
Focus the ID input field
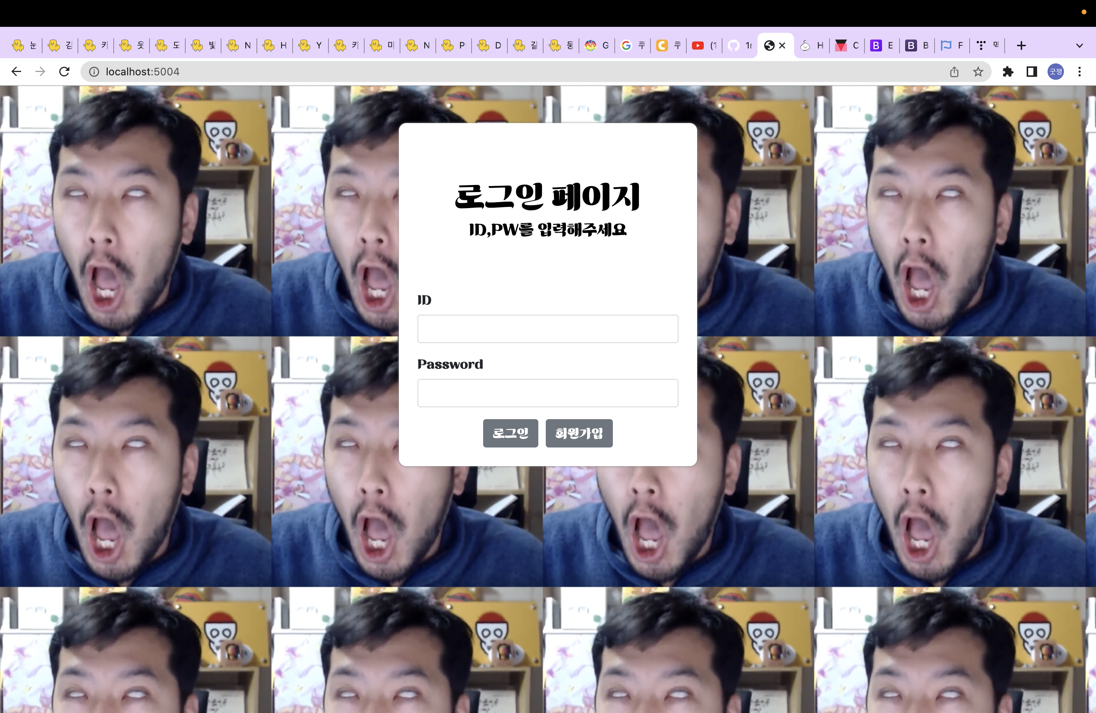[x=548, y=329]
